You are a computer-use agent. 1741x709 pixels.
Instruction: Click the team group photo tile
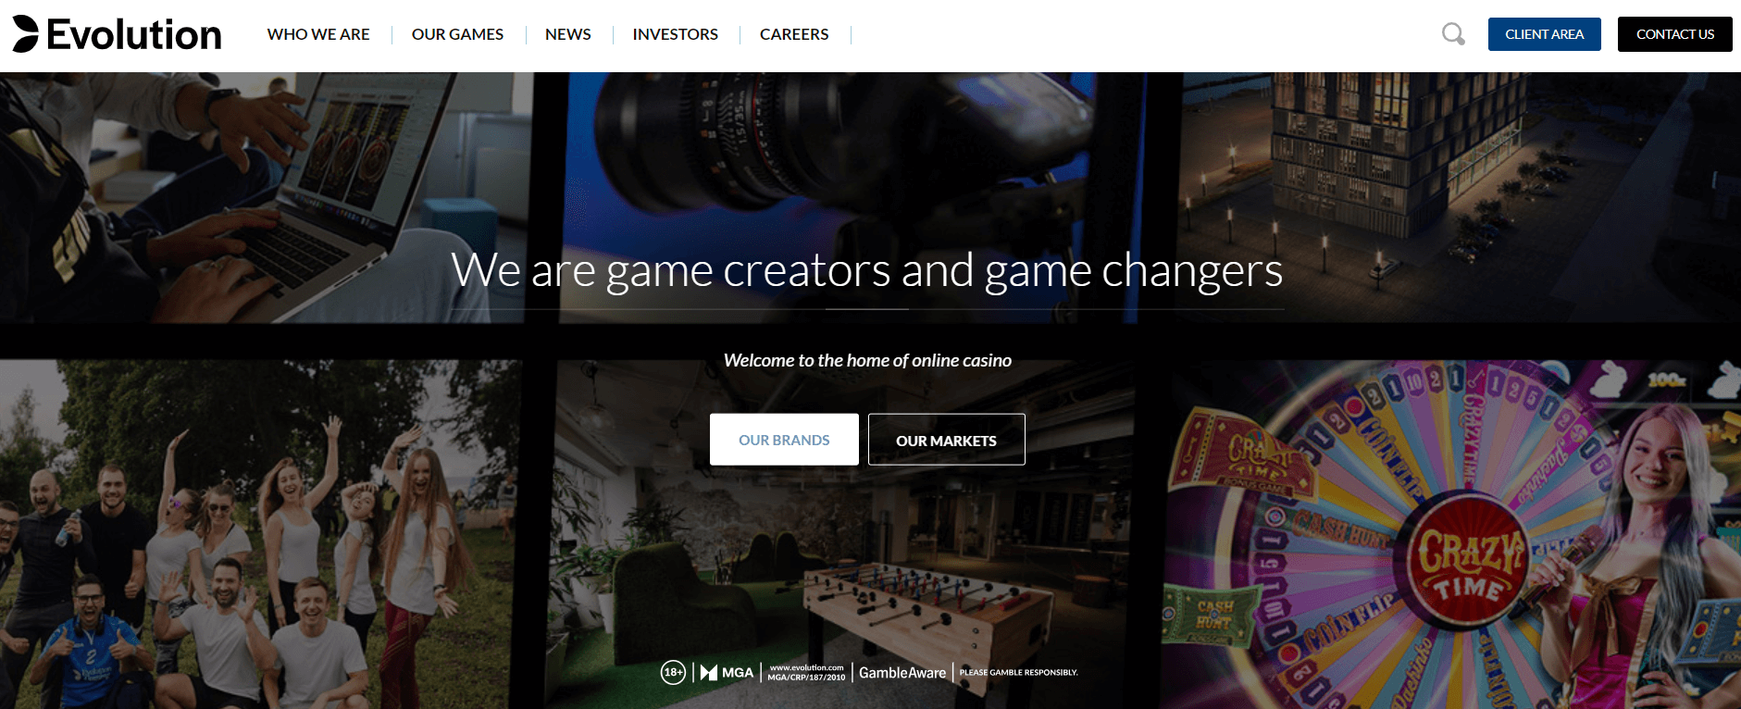coord(261,535)
